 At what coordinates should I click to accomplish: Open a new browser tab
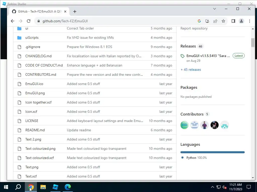coord(75,11)
